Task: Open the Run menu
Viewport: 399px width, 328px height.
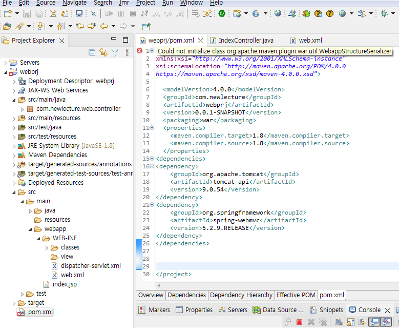Action: (x=167, y=3)
